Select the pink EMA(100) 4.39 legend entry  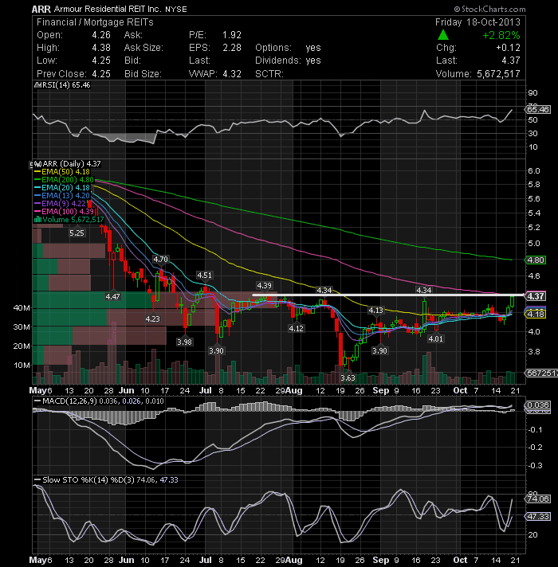click(x=64, y=212)
